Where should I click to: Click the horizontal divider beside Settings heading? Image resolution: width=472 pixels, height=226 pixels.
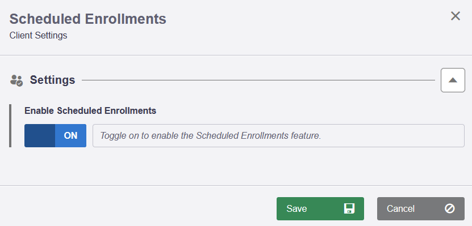click(258, 80)
